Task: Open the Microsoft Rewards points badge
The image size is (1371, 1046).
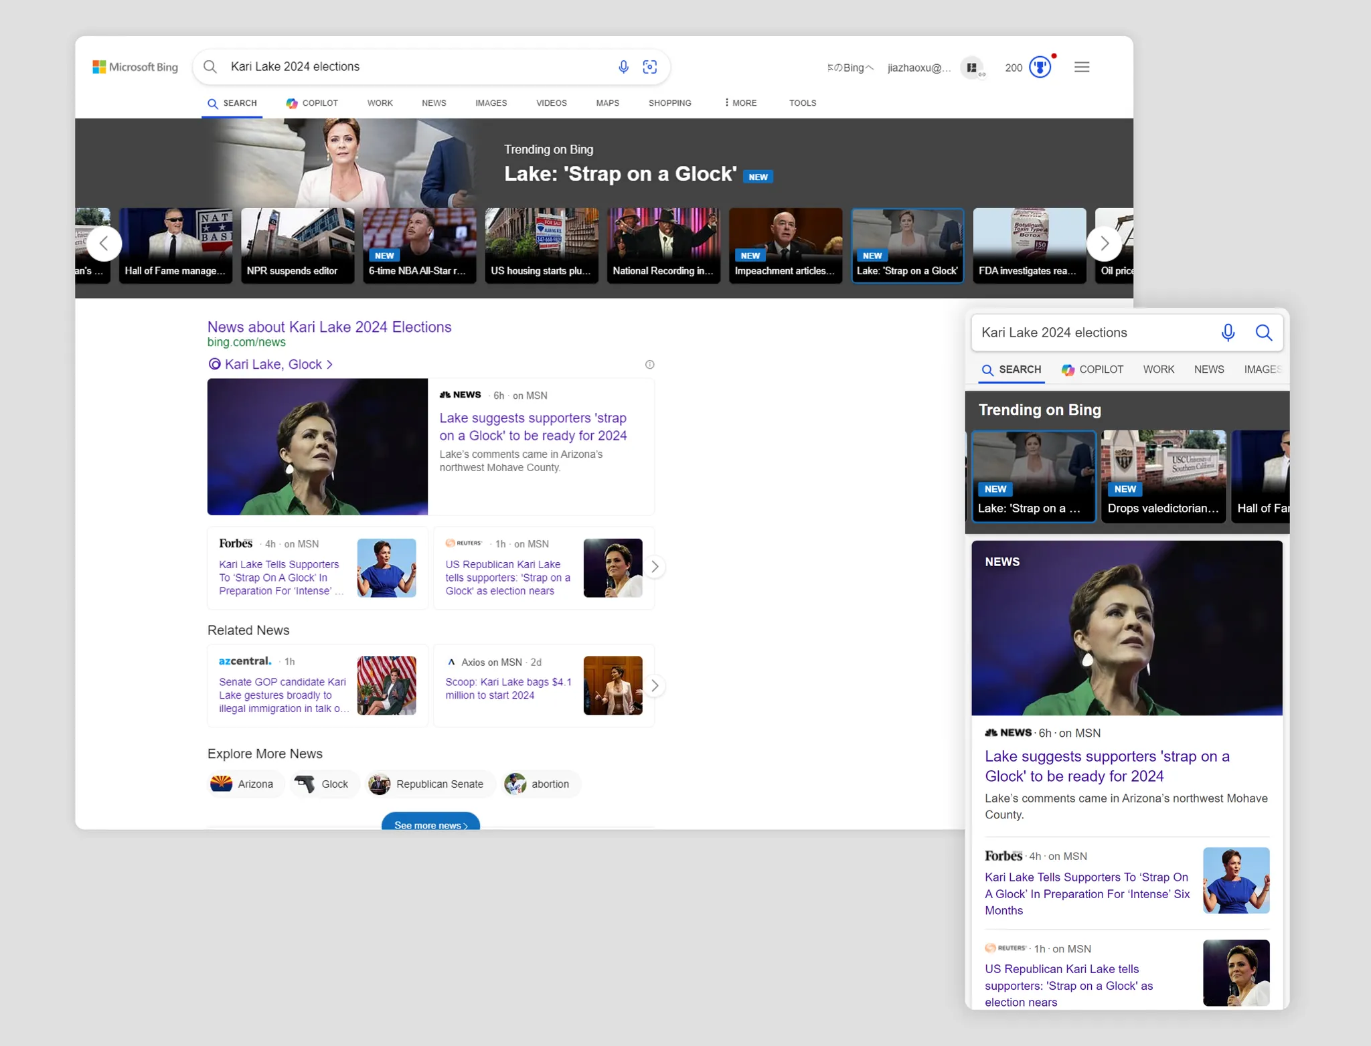Action: pos(1039,66)
